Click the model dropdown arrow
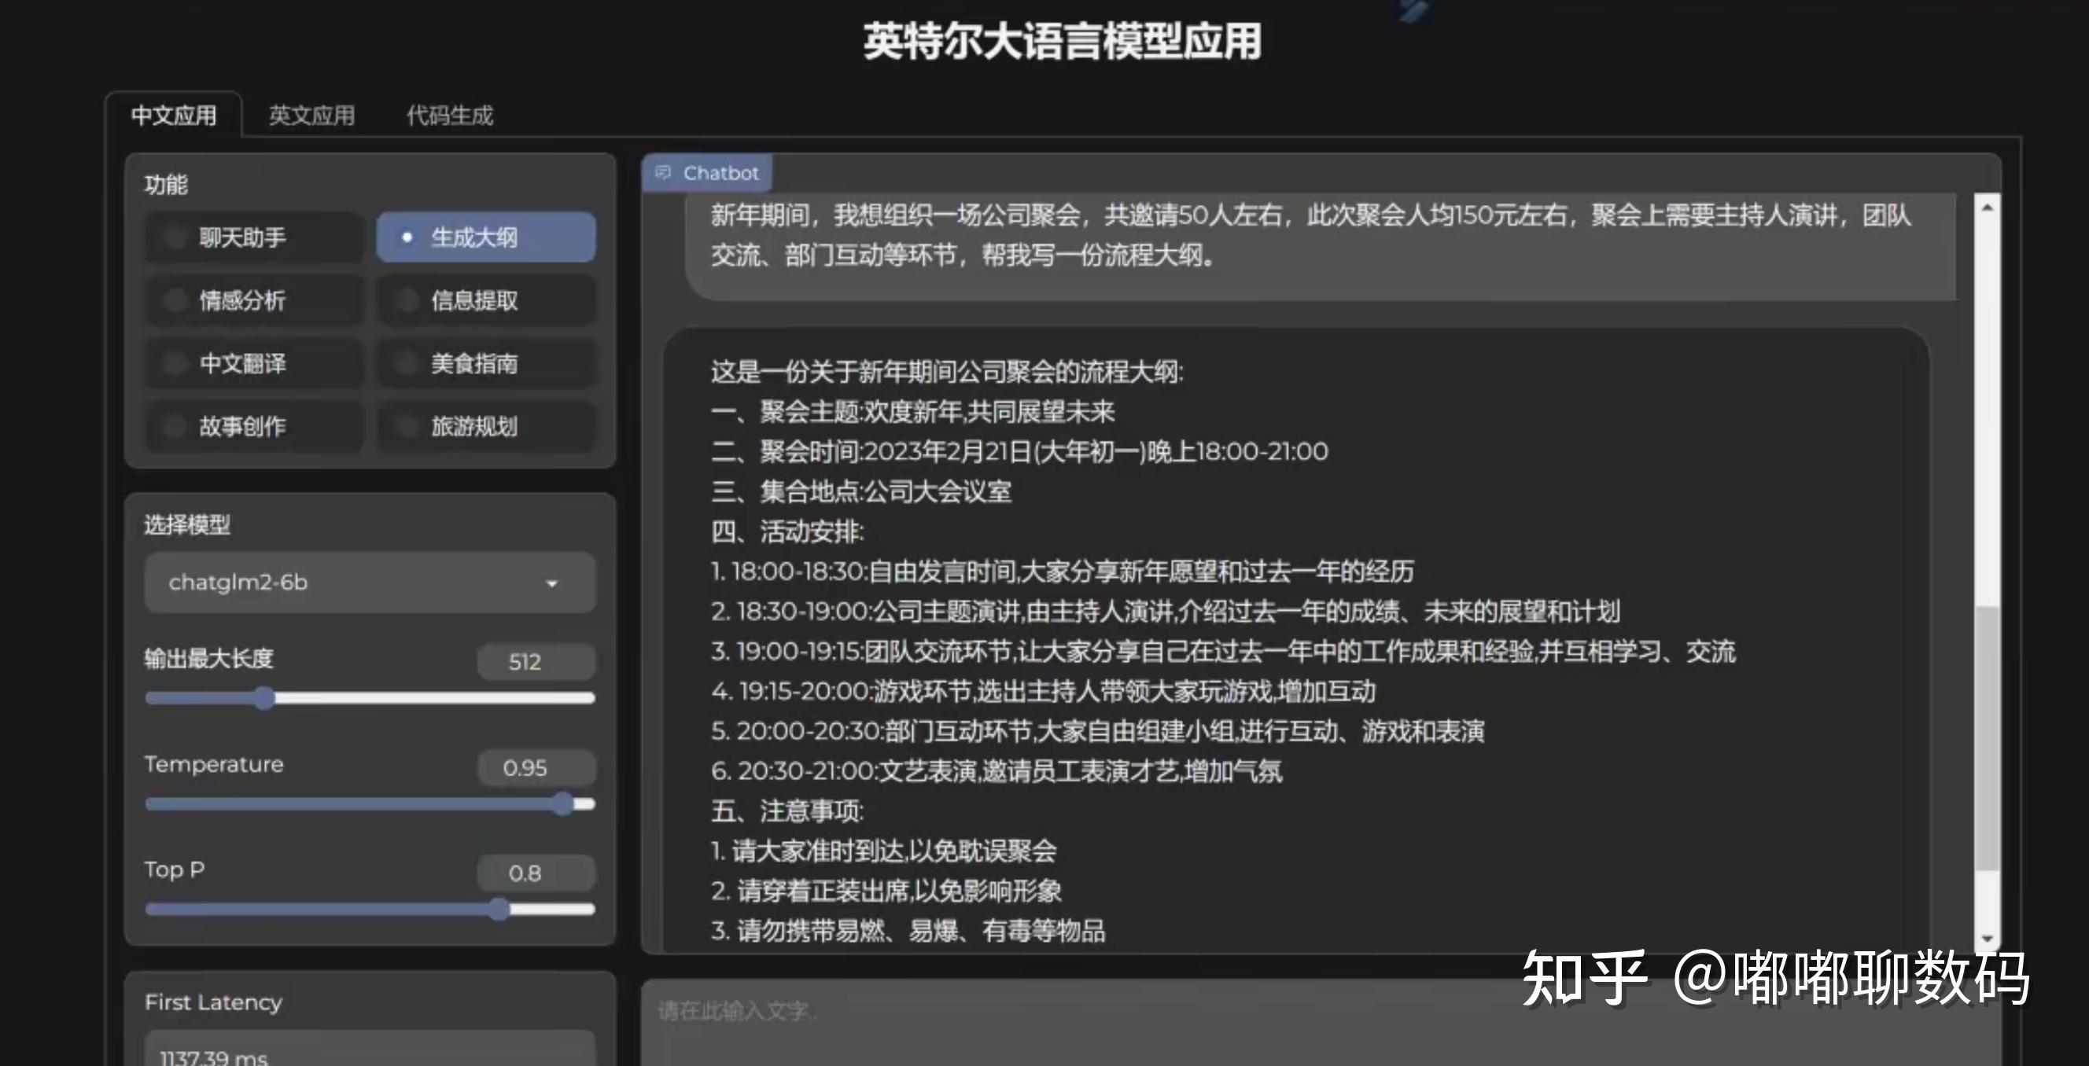The image size is (2089, 1066). 551,583
